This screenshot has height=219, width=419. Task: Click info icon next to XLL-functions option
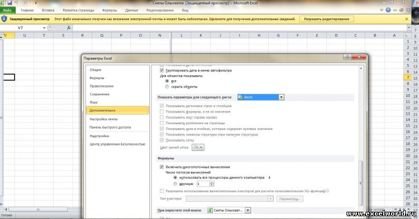tap(327, 191)
